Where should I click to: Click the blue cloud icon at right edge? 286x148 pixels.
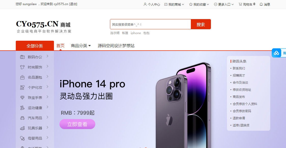coord(276,53)
